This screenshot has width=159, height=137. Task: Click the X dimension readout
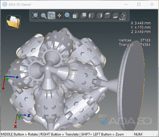[141, 23]
